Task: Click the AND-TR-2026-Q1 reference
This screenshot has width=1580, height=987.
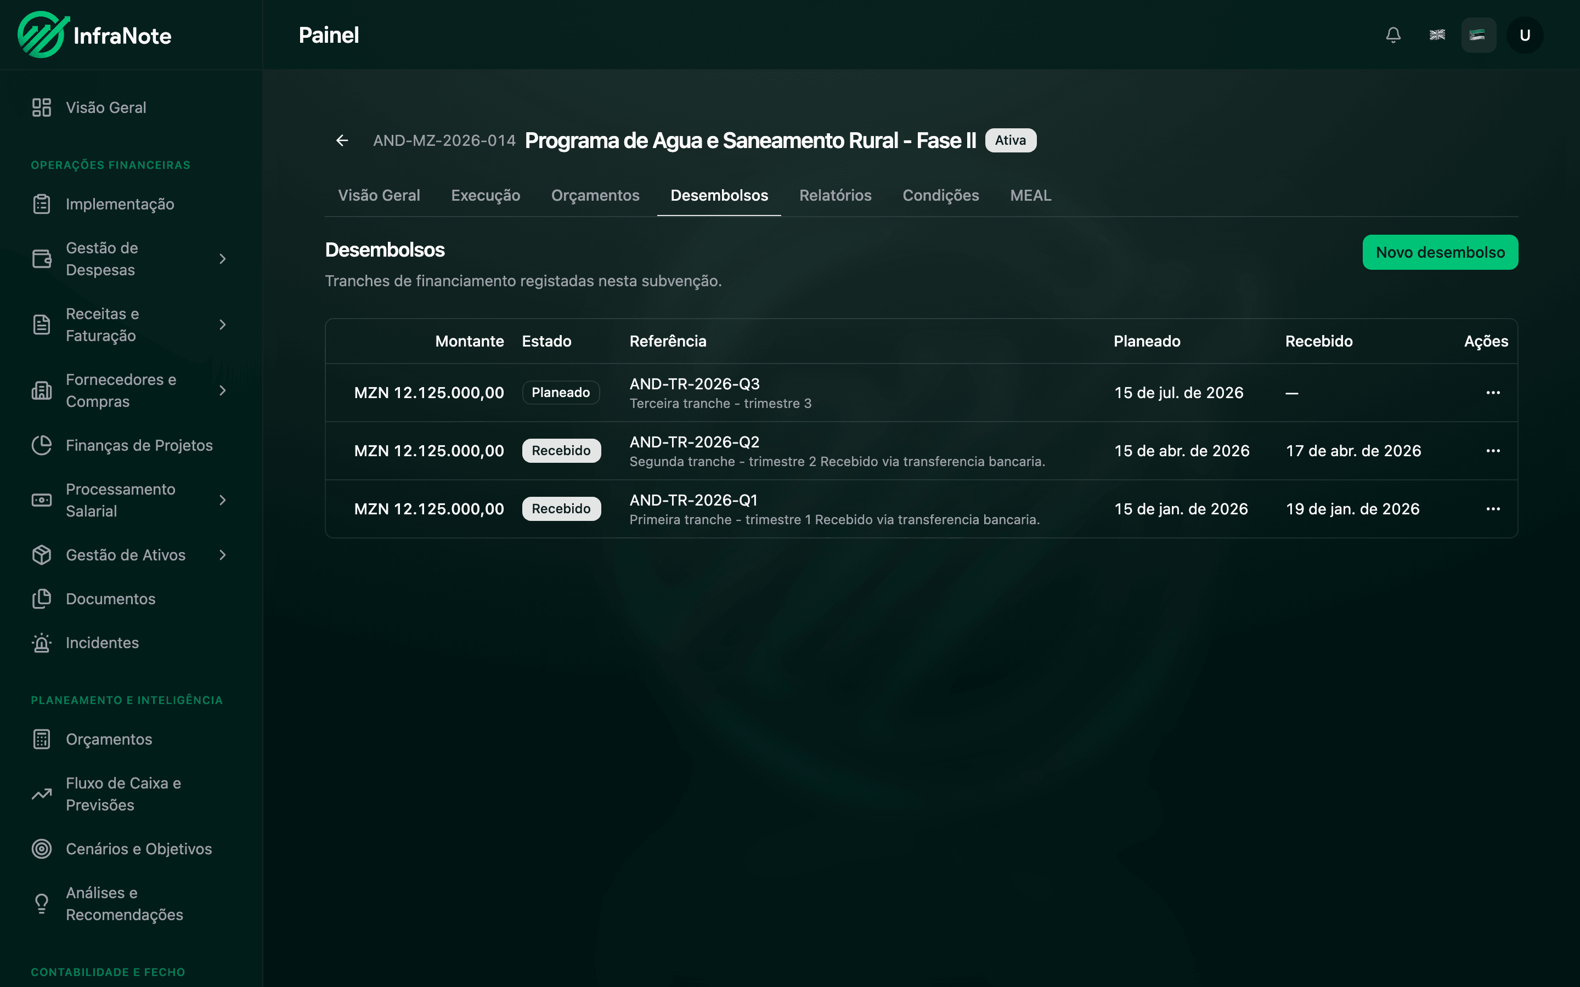Action: 693,500
